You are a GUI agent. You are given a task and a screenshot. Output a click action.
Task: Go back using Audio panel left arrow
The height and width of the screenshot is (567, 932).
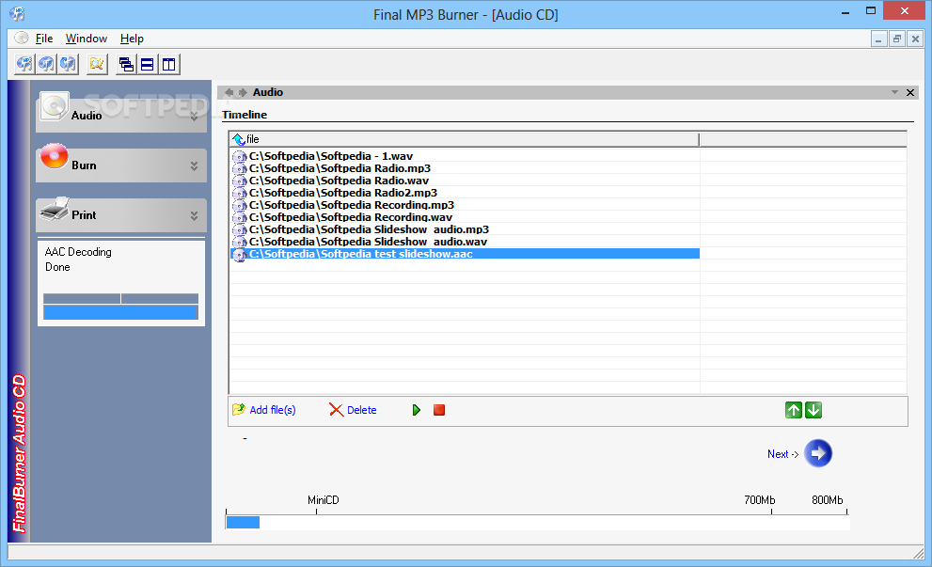pos(229,92)
